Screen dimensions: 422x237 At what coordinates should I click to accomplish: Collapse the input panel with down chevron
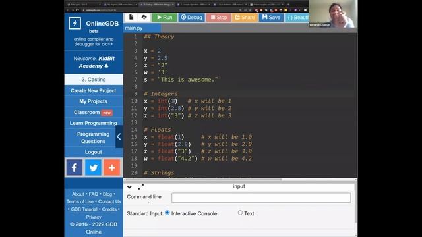(x=129, y=187)
